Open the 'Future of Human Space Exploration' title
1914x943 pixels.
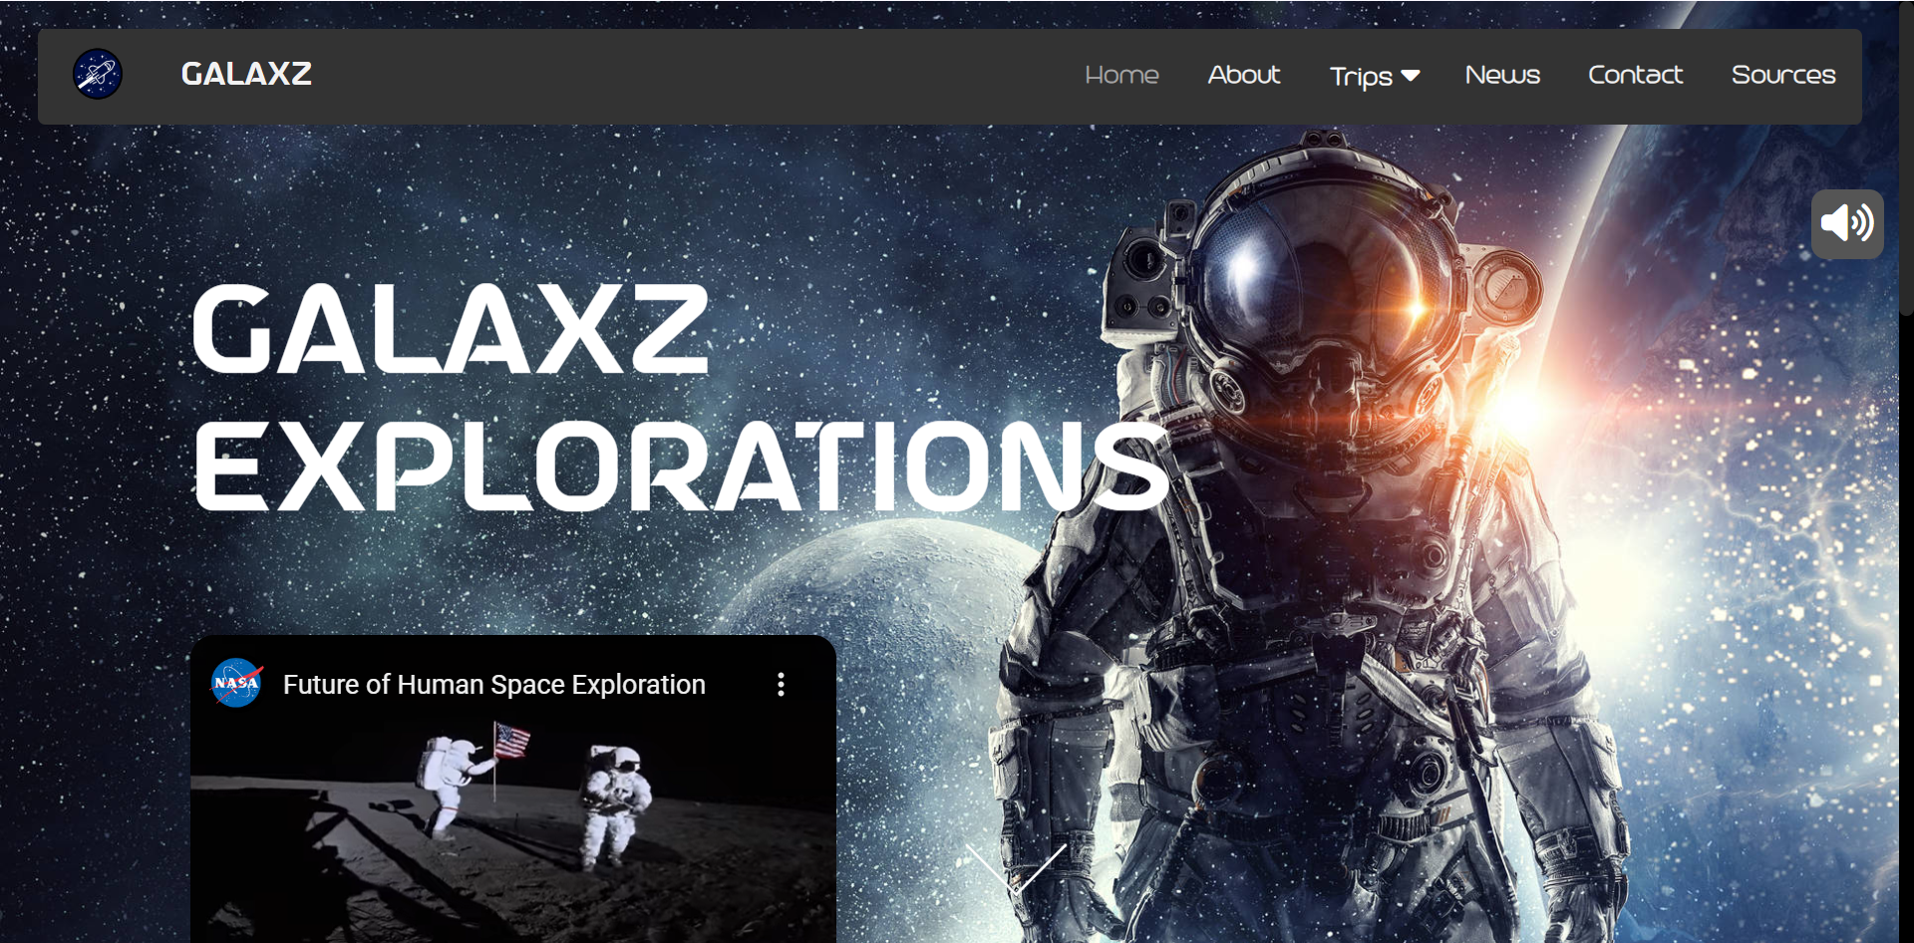click(493, 685)
